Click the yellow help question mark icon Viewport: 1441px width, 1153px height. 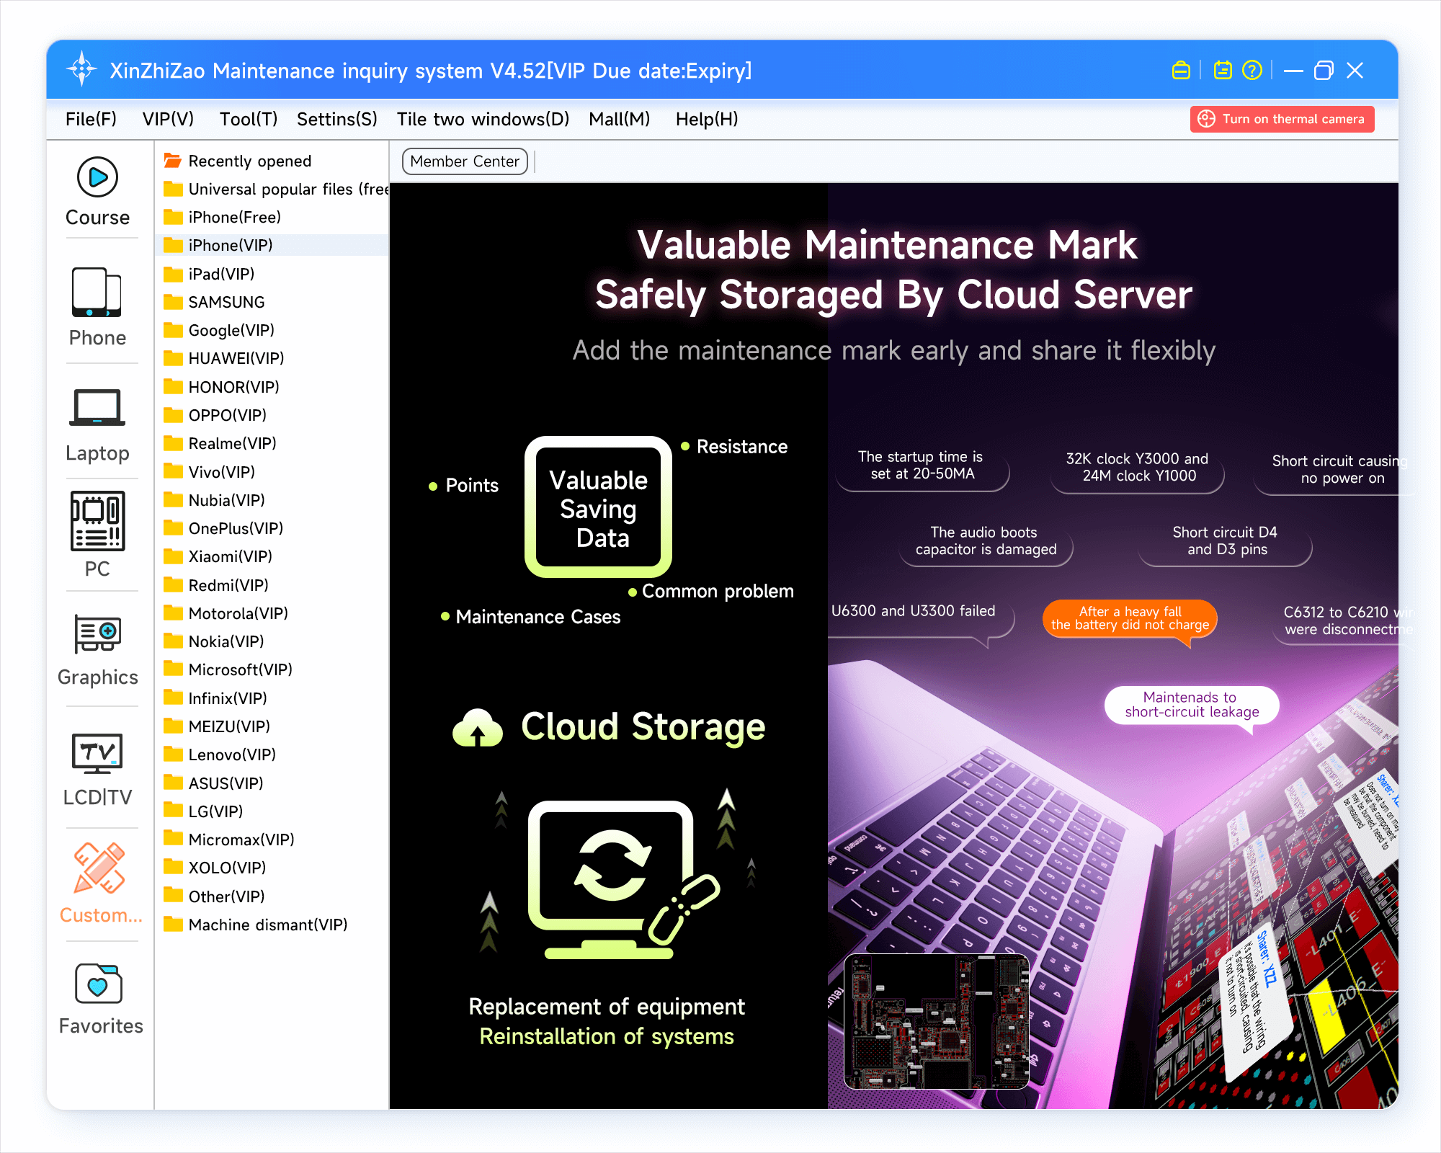point(1252,71)
